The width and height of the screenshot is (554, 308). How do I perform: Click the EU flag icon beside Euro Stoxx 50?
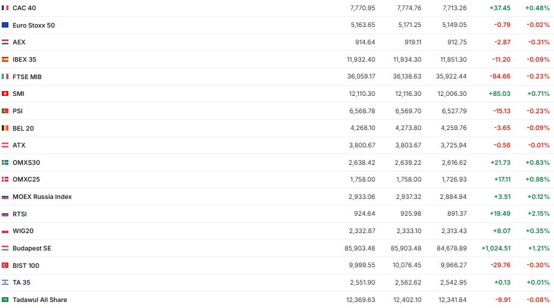[x=5, y=25]
